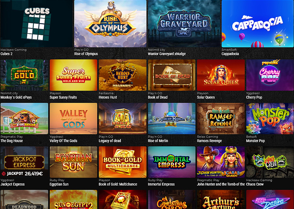Select the Egyptian Sun thumbnail
The height and width of the screenshot is (209, 294).
[73, 162]
